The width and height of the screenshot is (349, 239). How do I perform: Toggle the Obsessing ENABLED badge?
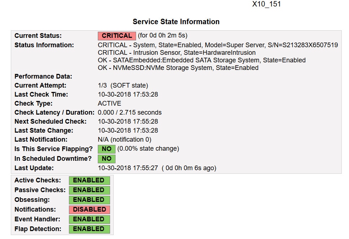[x=89, y=200]
